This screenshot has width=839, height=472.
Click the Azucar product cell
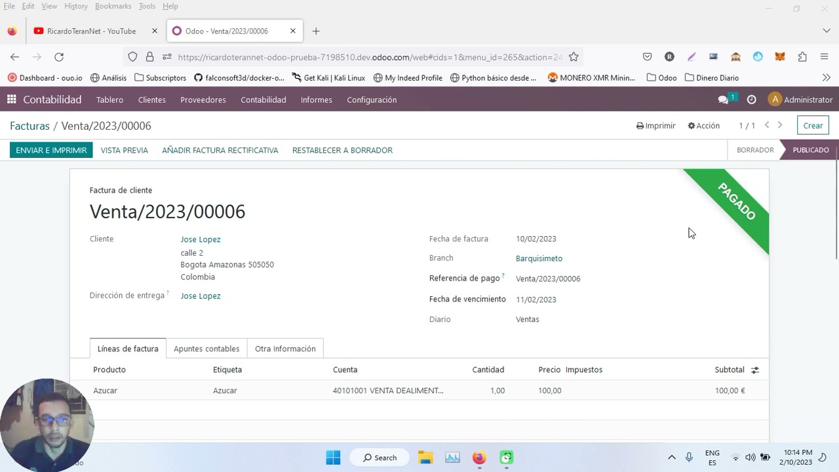click(105, 391)
